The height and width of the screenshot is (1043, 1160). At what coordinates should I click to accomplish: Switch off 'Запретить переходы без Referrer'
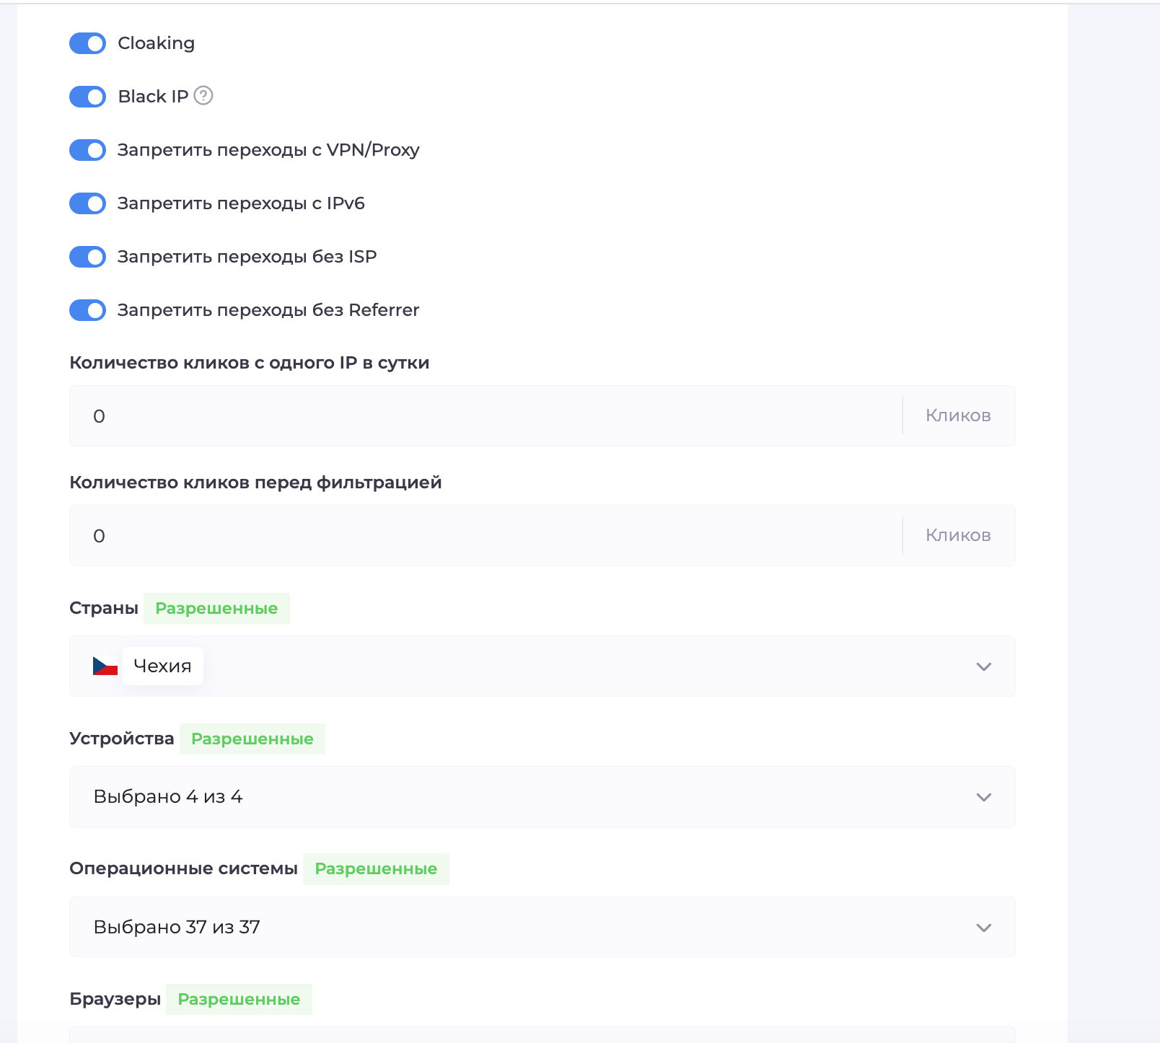point(88,310)
